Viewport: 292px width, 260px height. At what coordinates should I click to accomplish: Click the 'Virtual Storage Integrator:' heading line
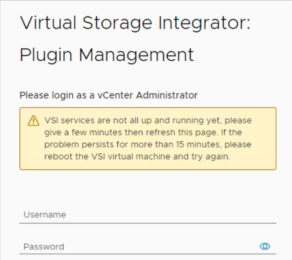click(x=135, y=23)
